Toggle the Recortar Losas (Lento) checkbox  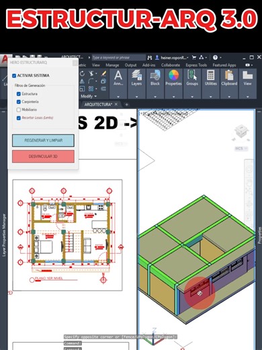pos(19,118)
